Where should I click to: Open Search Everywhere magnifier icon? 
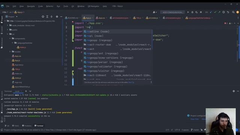pyautogui.click(x=233, y=12)
